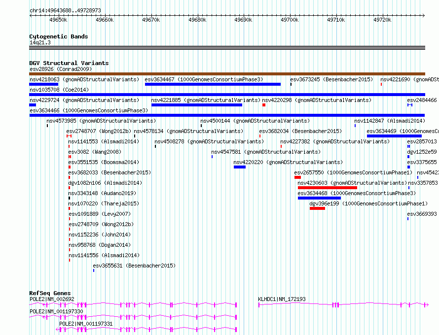This screenshot has height=335, width=439.
Task: Select the nsv1141556 (Alsmadi2014) label
Action: pyautogui.click(x=104, y=255)
